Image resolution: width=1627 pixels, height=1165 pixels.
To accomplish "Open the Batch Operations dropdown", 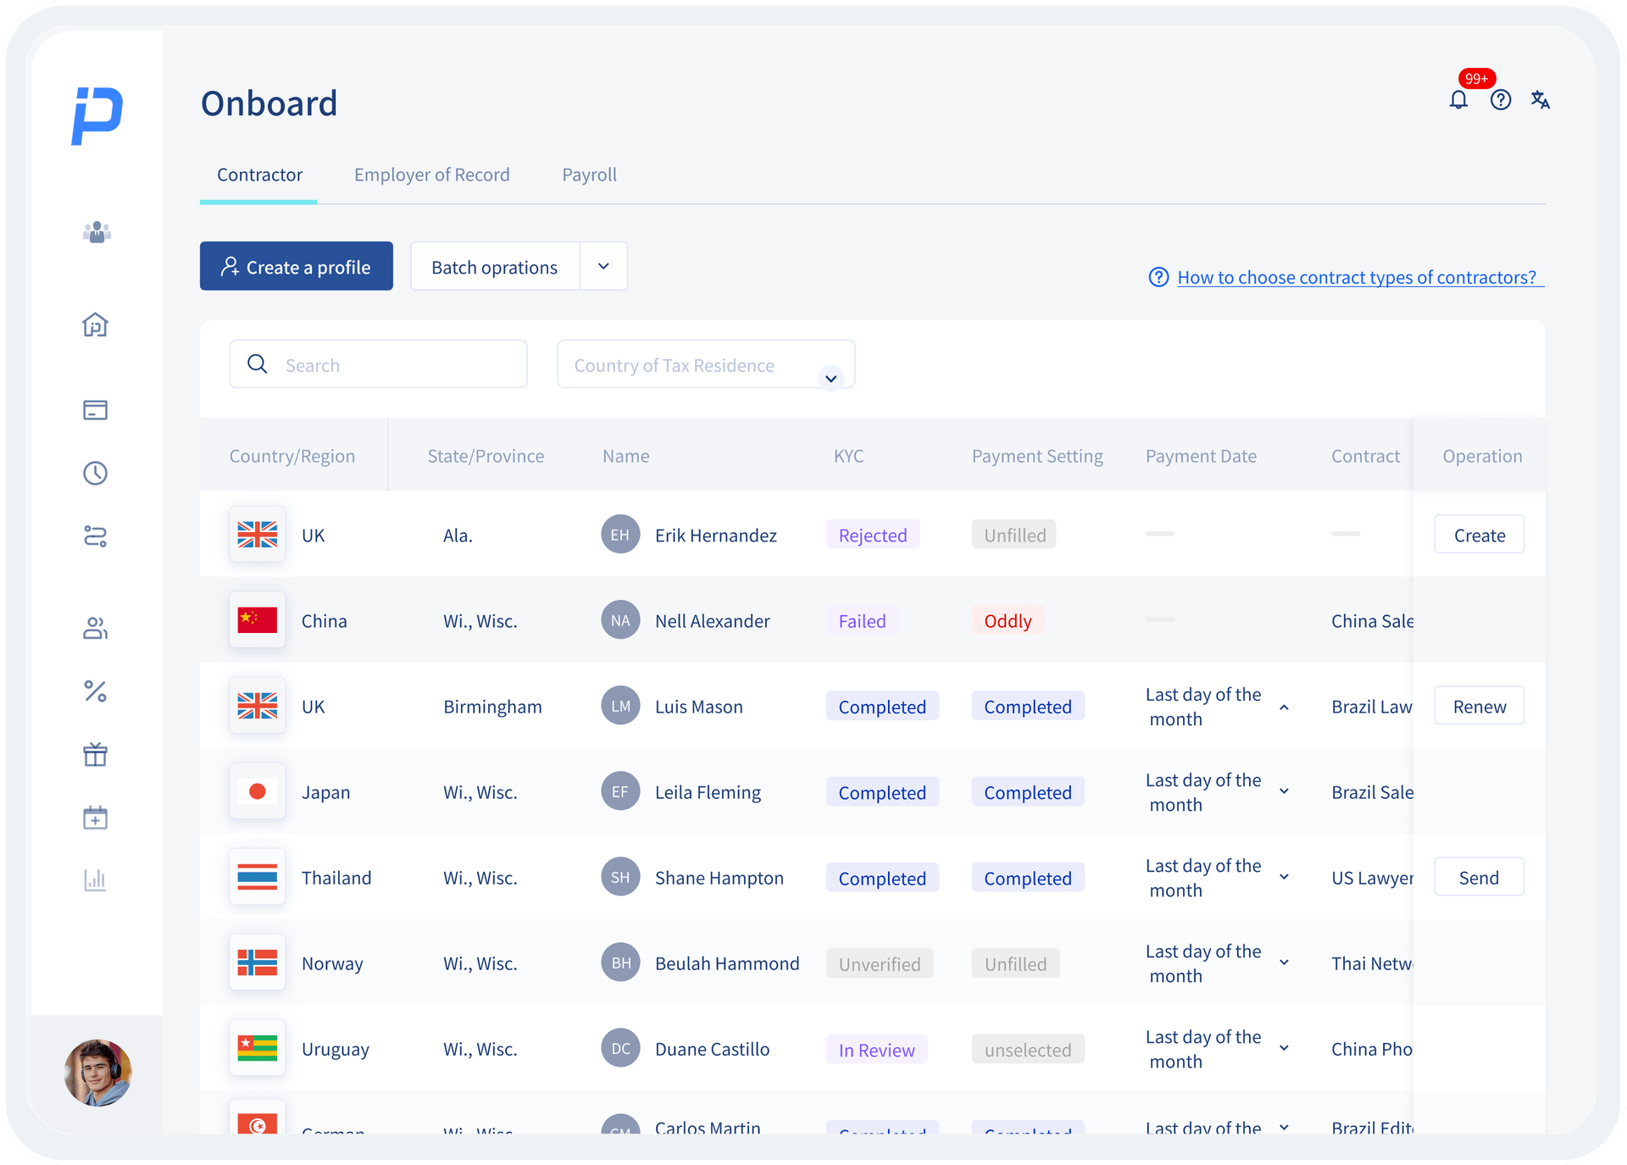I will tap(604, 266).
